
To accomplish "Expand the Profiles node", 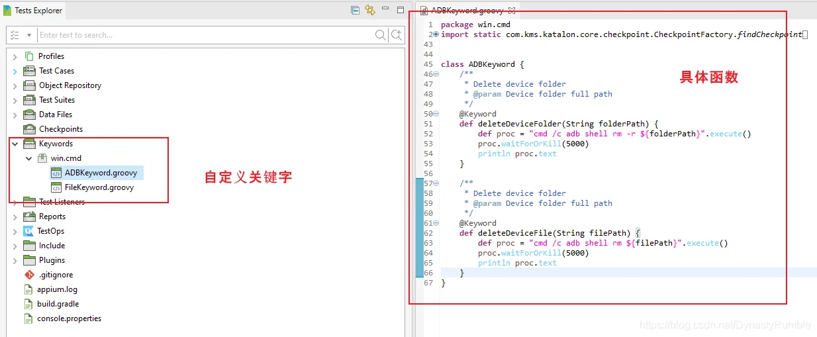I will pos(15,56).
